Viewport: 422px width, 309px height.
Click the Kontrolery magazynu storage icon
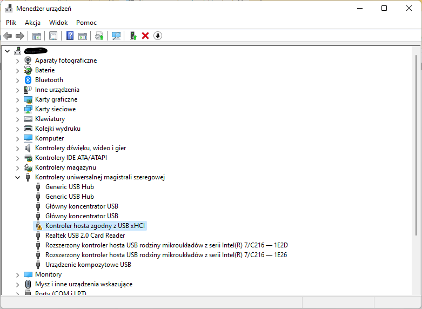tap(28, 167)
